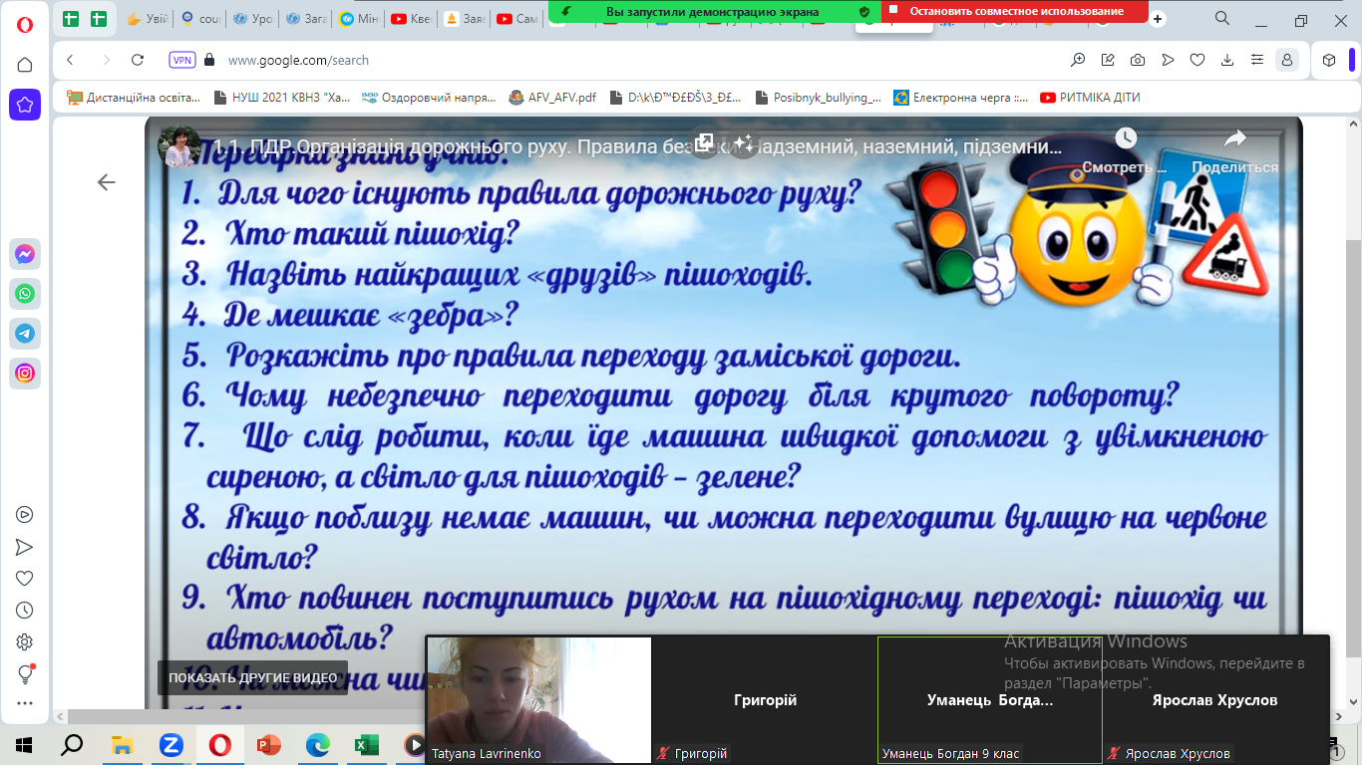1362x765 pixels.
Task: Open Messenger in the Opera sidebar
Action: pyautogui.click(x=25, y=254)
